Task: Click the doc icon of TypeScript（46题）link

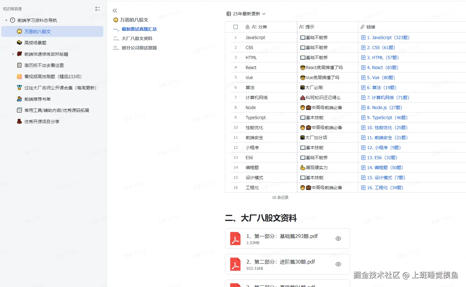Action: point(363,118)
